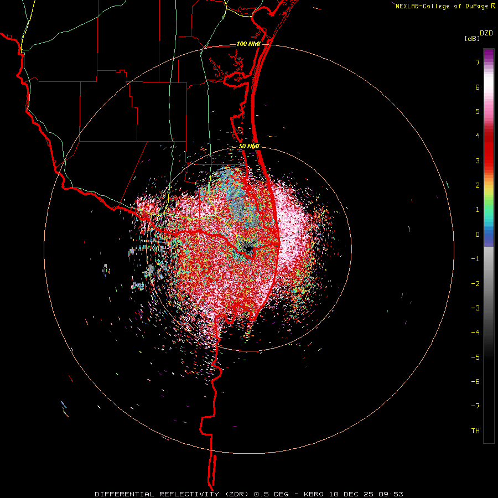This screenshot has height=498, width=498.
Task: Click the 50 NMI range ring label
Action: (x=250, y=147)
